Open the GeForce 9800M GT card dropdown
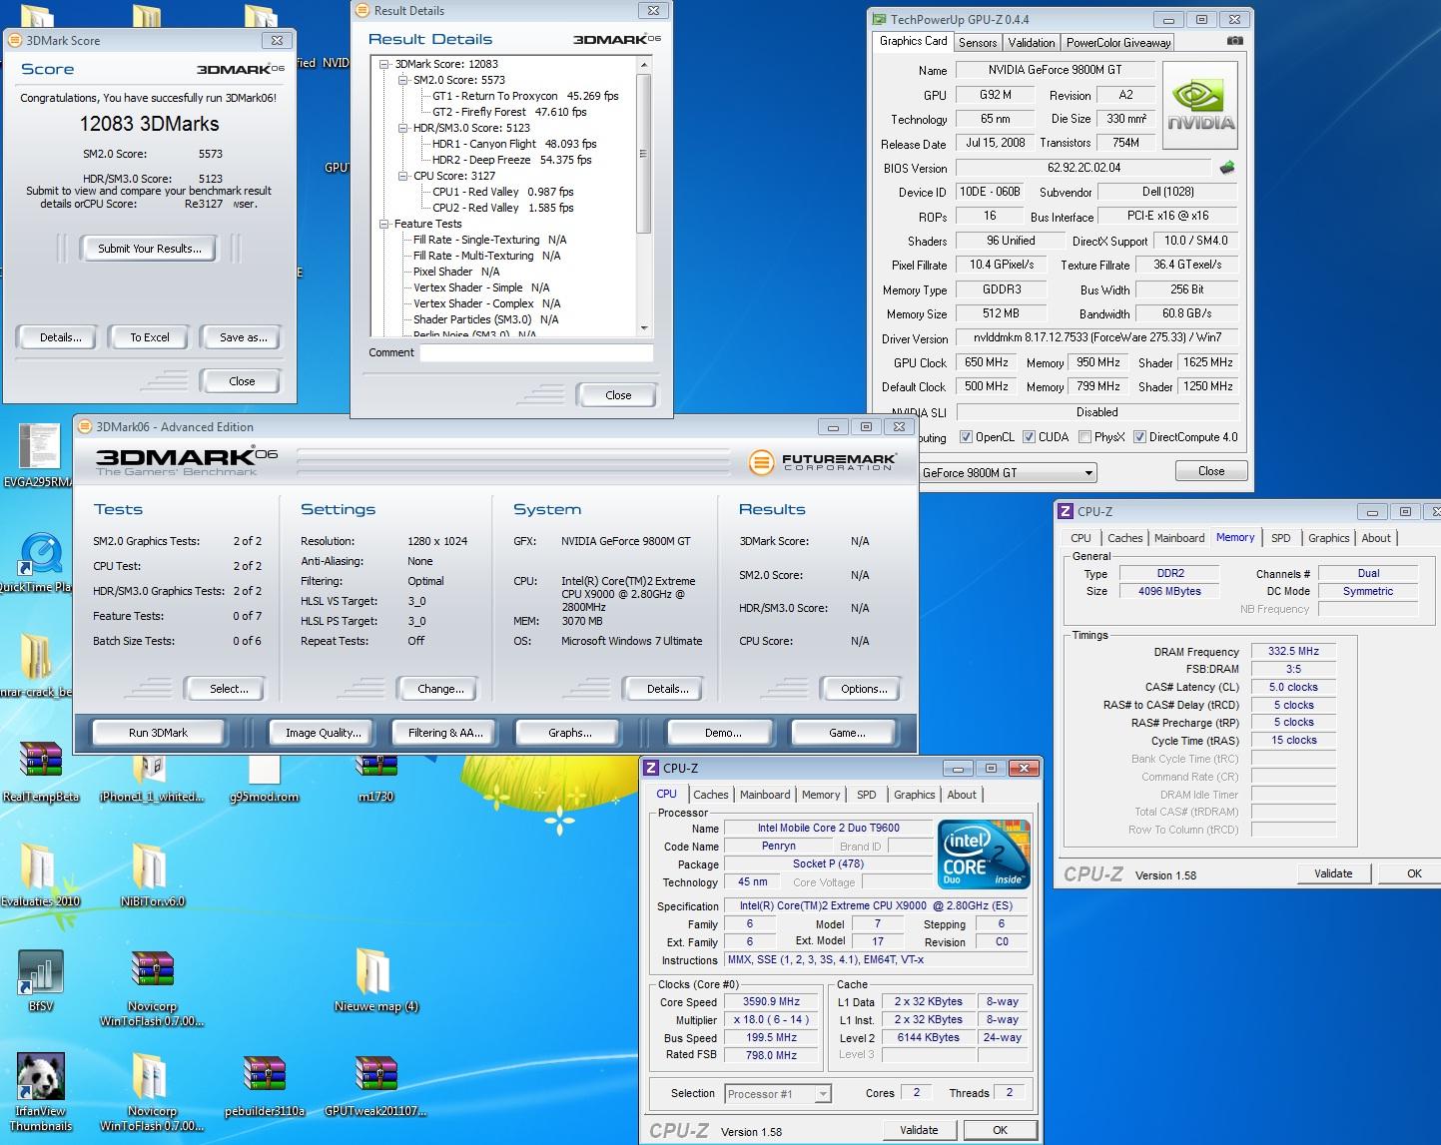 [x=1006, y=472]
